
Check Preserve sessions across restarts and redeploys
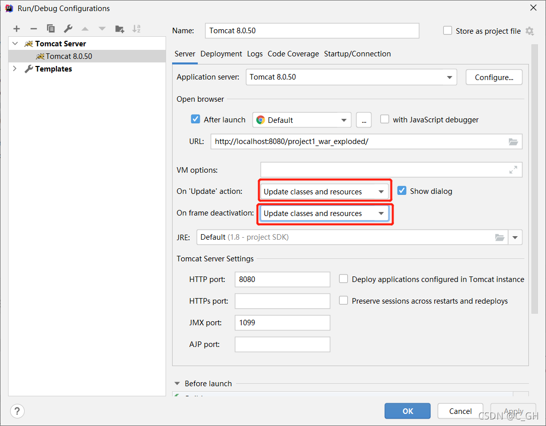click(343, 300)
